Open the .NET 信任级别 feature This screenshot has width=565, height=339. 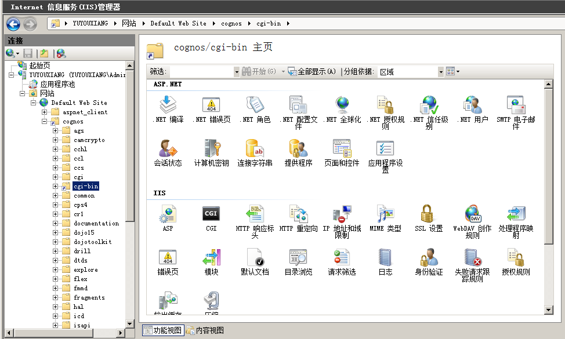[429, 112]
